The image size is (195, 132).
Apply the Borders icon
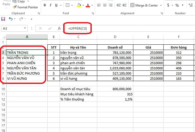tap(67, 5)
